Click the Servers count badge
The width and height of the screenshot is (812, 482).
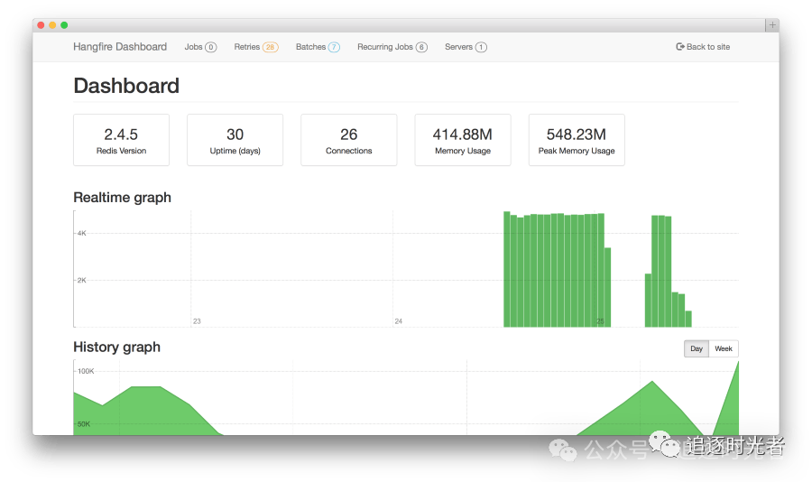481,47
